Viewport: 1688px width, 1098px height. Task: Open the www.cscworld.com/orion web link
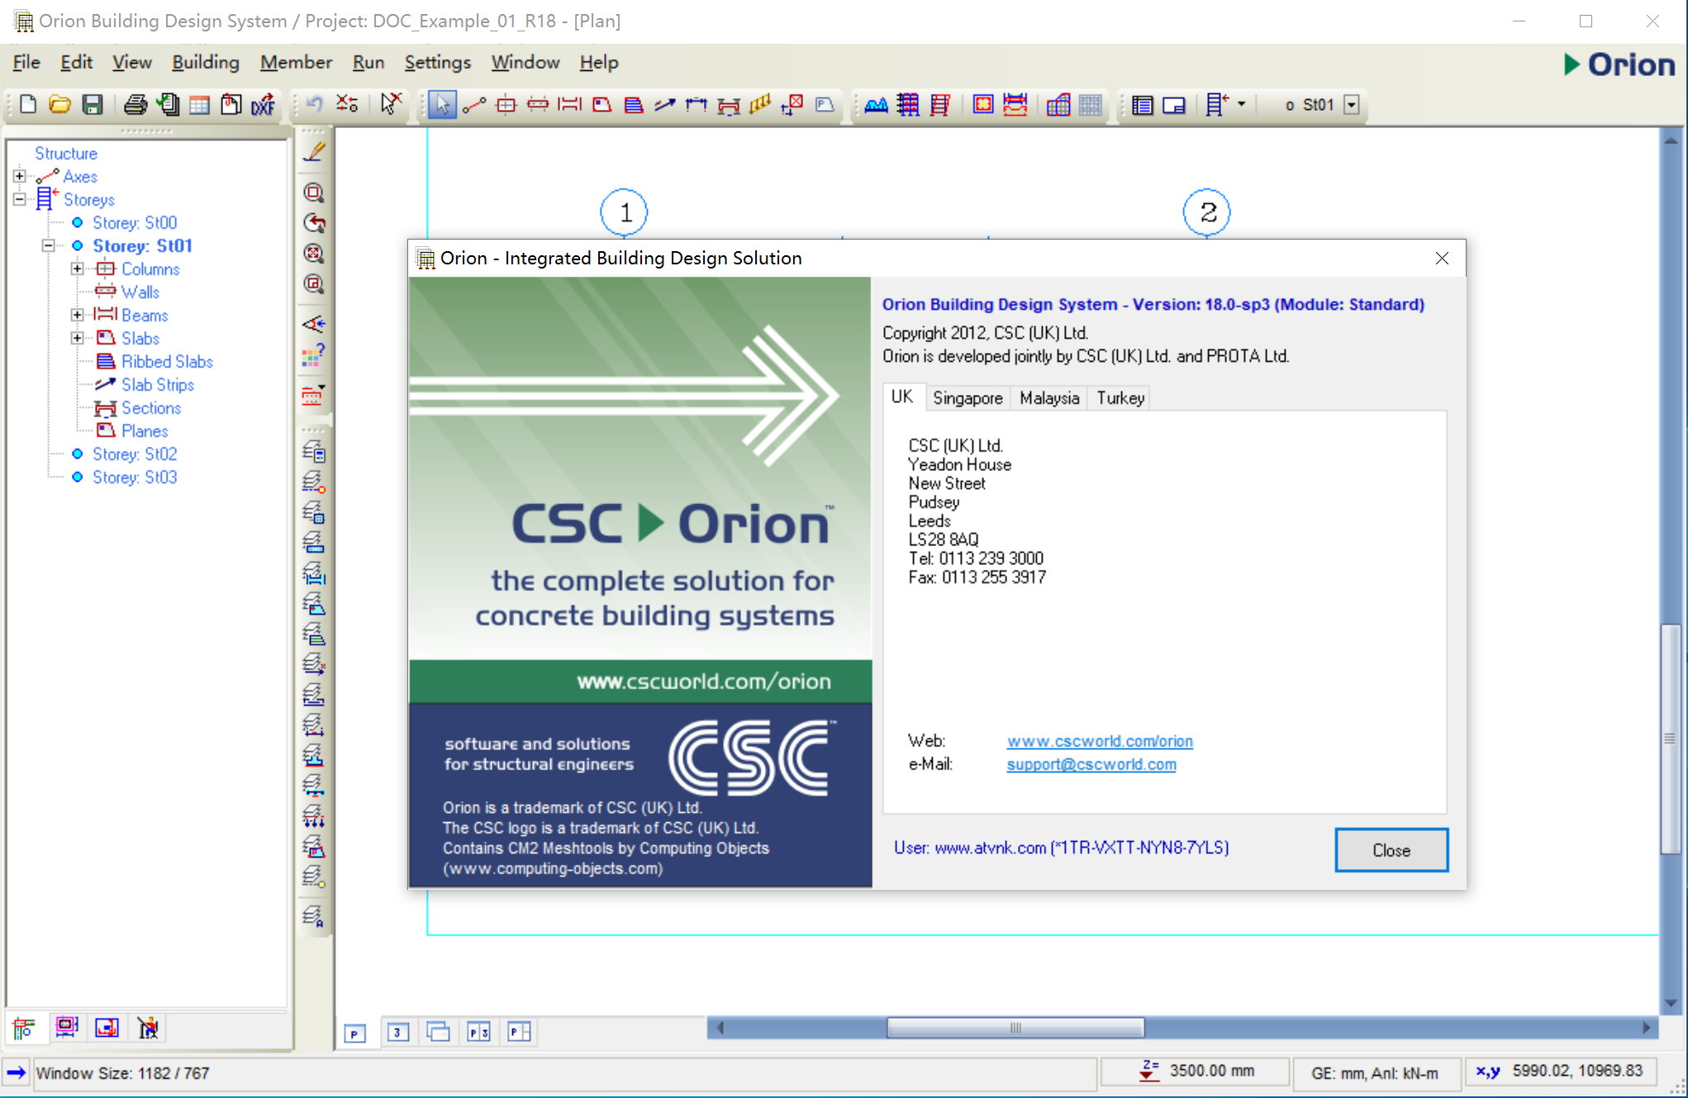1100,741
